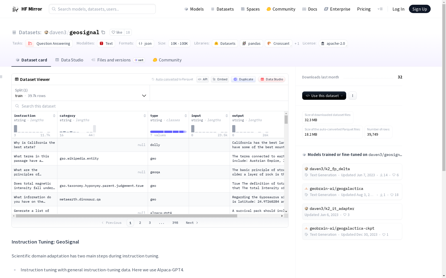Duplicate the dataset using the Duplicate button
The width and height of the screenshot is (446, 278).
click(x=243, y=79)
